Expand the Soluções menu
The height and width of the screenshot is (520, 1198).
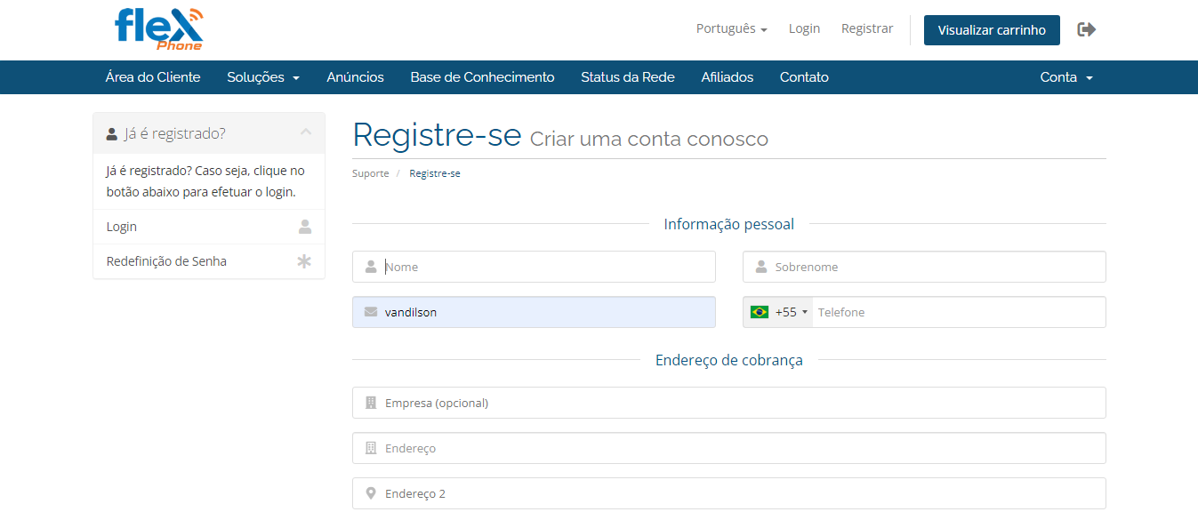point(263,77)
